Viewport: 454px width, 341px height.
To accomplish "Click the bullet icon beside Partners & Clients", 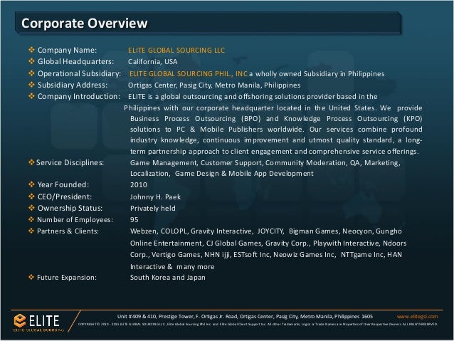I will click(x=31, y=231).
